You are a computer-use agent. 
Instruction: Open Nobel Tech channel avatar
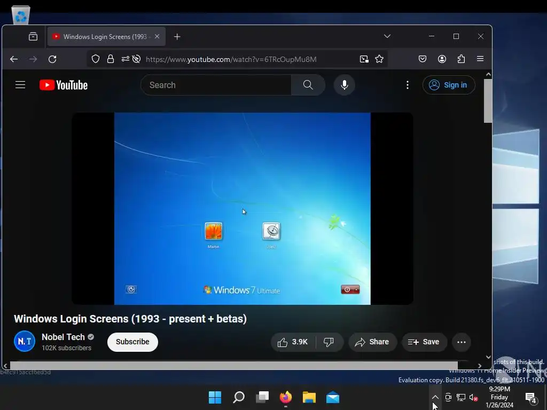[x=25, y=341]
